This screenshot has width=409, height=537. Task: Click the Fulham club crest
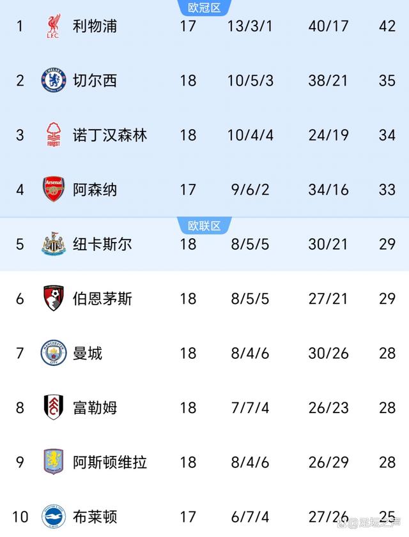pos(54,407)
